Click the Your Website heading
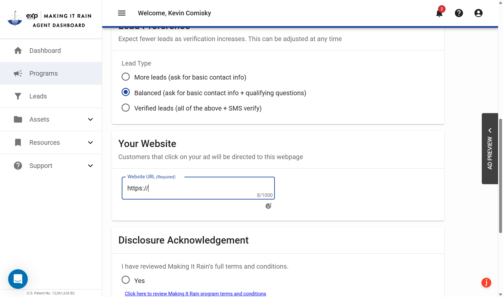This screenshot has height=297, width=503. (147, 144)
